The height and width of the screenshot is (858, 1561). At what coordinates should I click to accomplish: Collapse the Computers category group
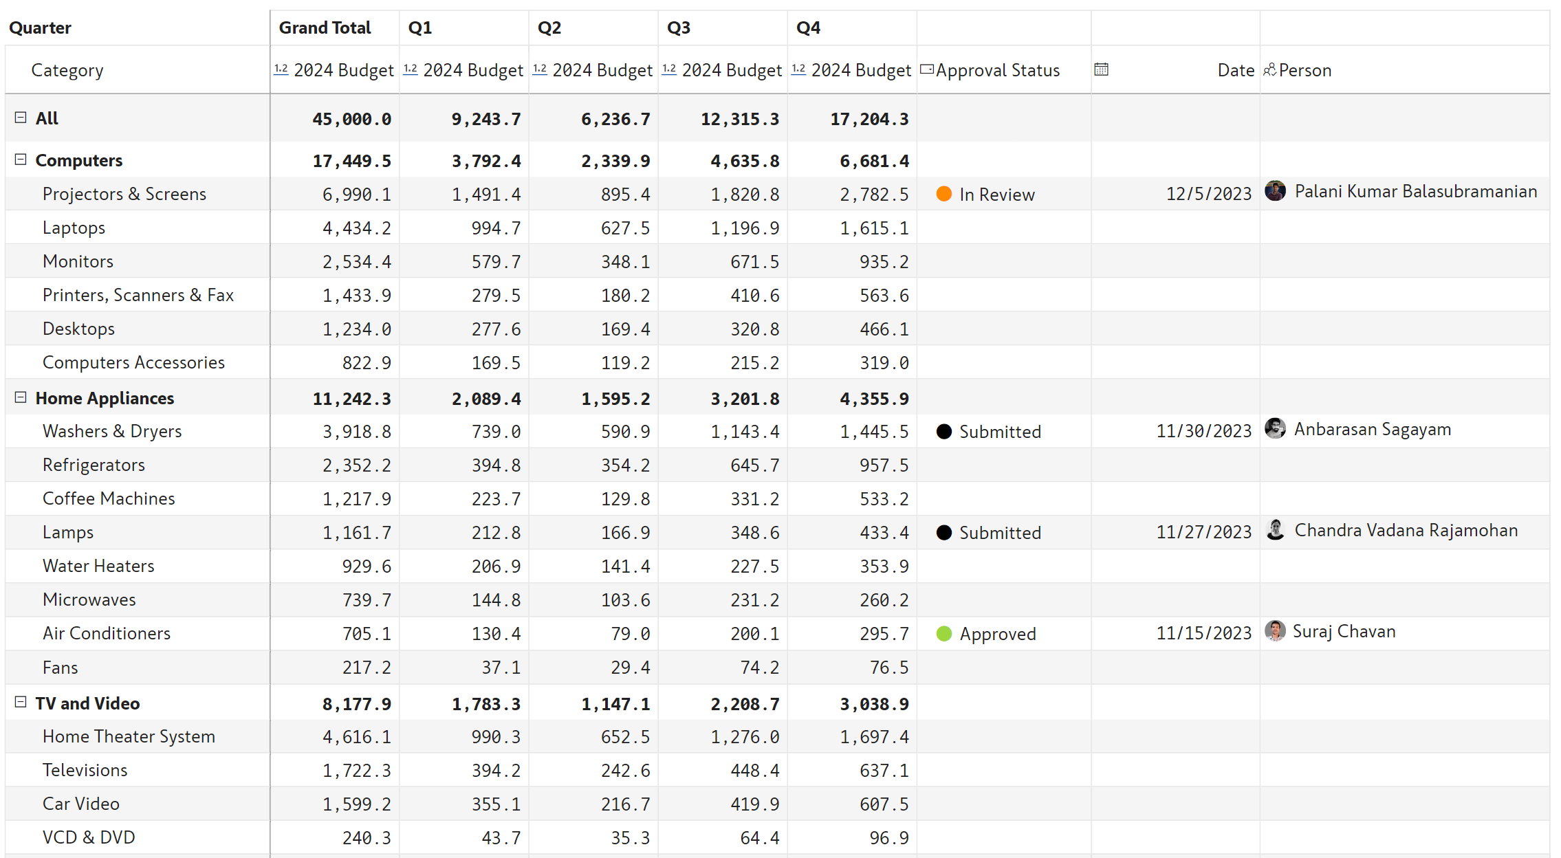tap(21, 159)
